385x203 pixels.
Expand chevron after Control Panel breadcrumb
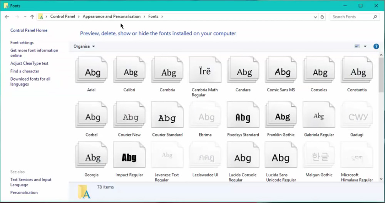[79, 17]
